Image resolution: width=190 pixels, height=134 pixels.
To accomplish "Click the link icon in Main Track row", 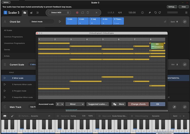I will coord(185,107).
